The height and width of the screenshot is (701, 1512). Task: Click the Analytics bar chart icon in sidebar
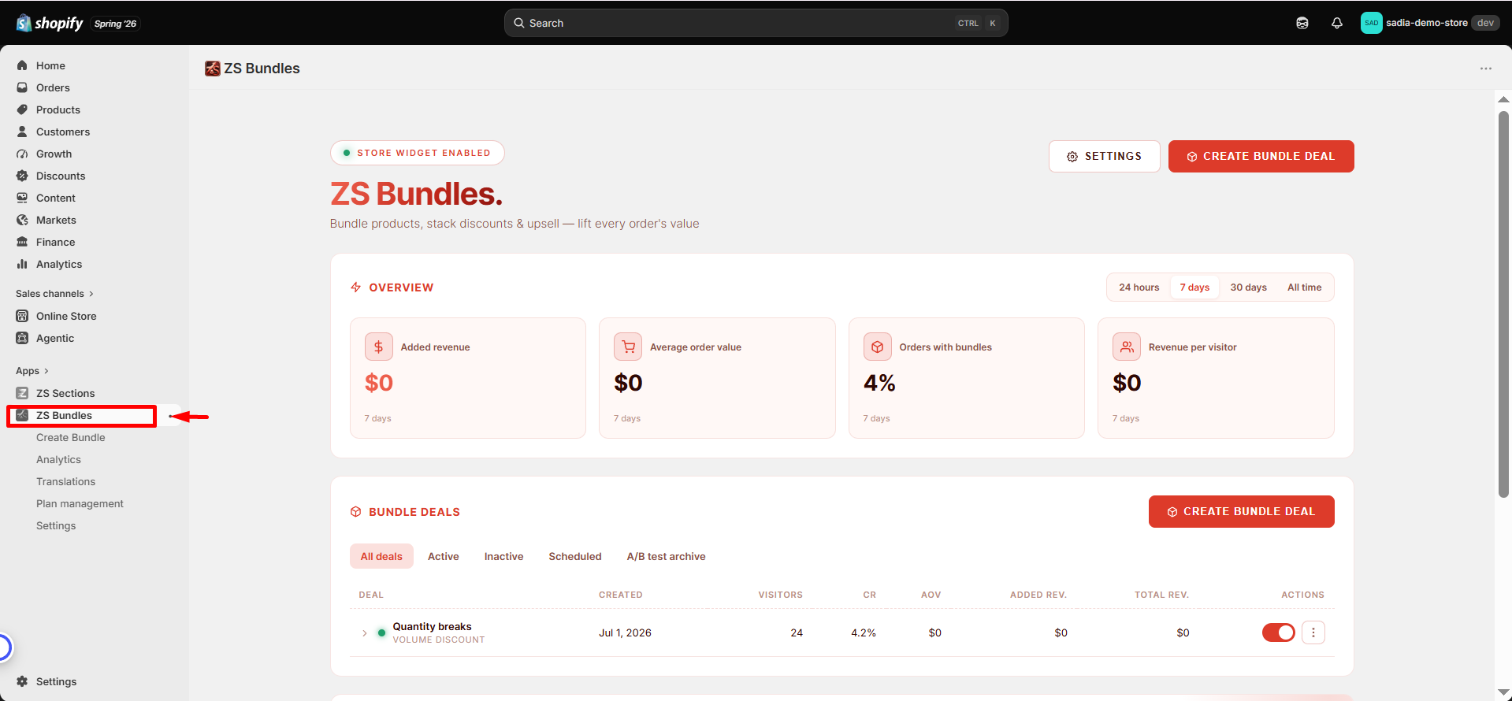22,264
